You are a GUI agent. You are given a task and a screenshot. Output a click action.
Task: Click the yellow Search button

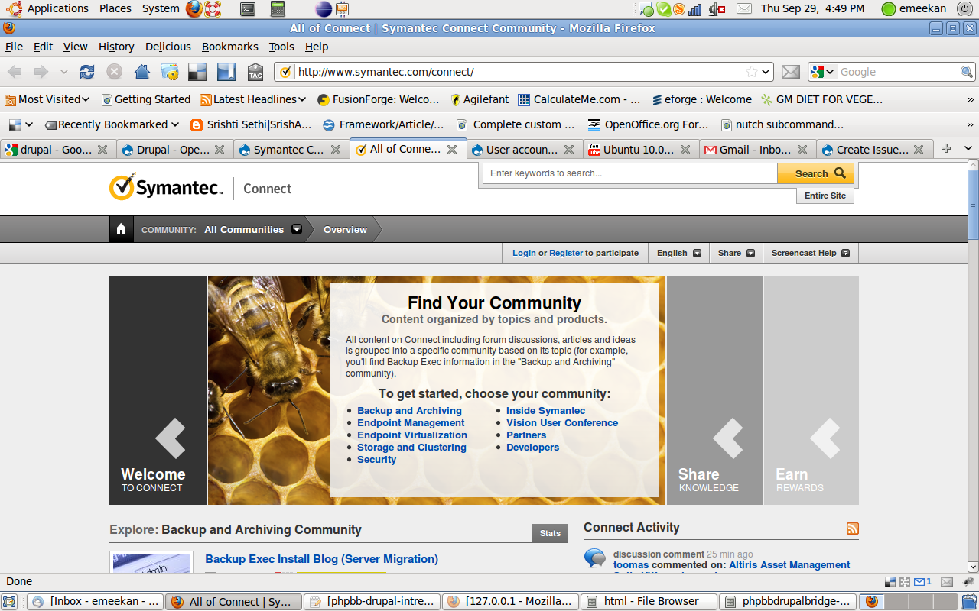815,173
